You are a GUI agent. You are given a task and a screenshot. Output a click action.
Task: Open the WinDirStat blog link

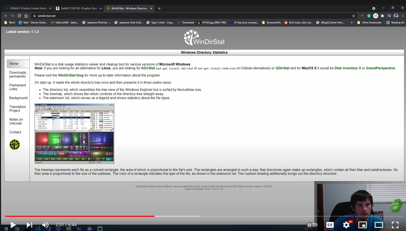click(71, 75)
